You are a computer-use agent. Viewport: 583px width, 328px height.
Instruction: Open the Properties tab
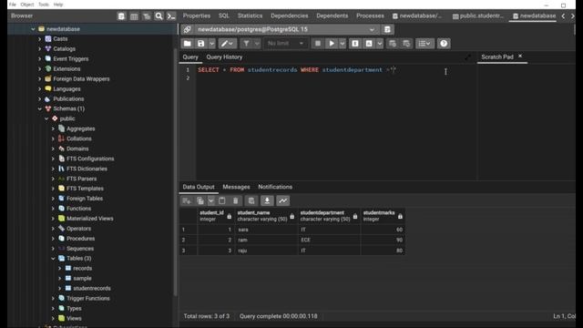(197, 15)
